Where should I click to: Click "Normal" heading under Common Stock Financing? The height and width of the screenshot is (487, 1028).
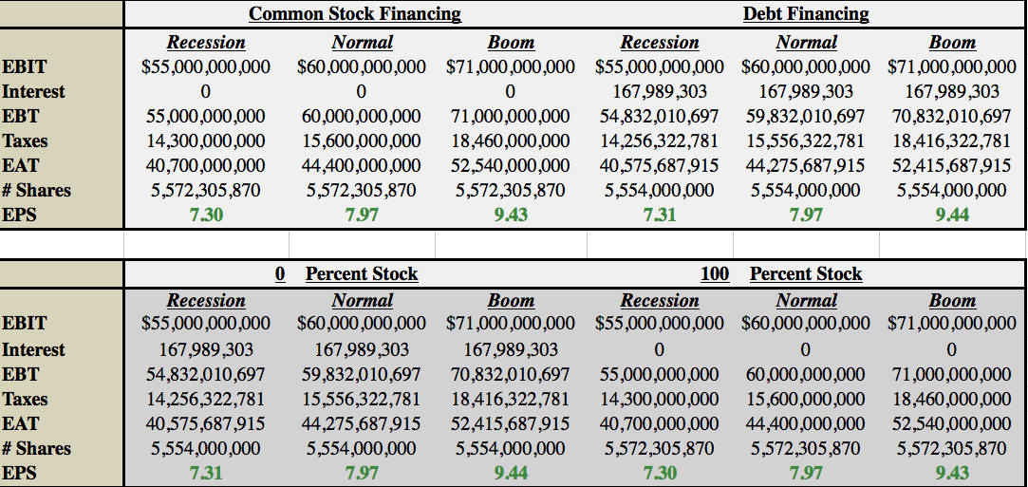tap(362, 43)
